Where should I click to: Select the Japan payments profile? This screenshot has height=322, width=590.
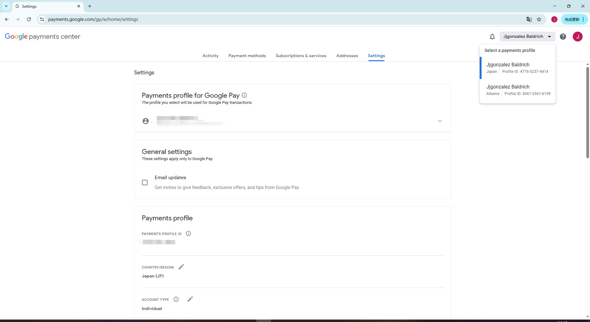(517, 68)
